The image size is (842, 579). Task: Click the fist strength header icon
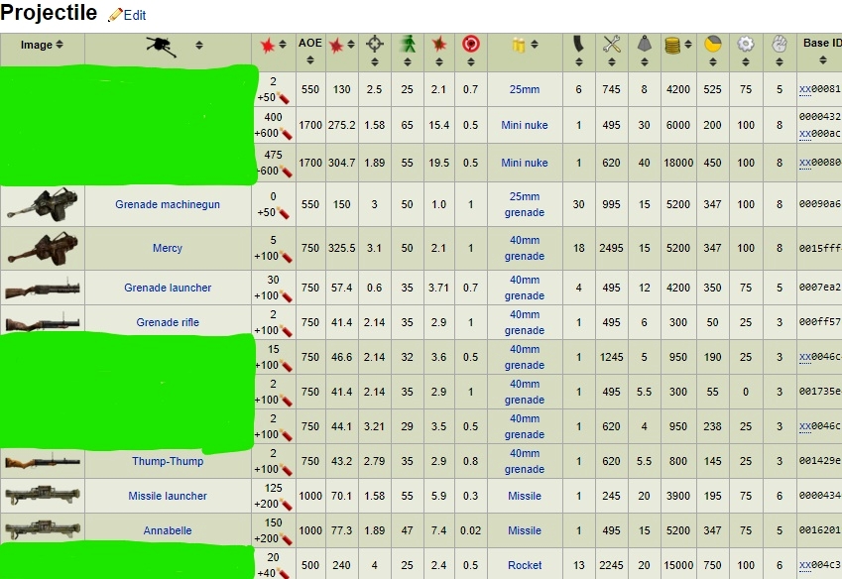pyautogui.click(x=780, y=45)
